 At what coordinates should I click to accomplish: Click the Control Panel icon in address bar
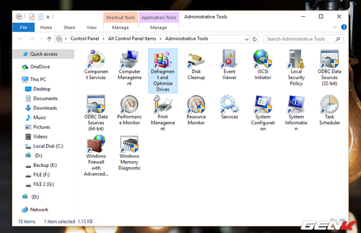point(59,39)
